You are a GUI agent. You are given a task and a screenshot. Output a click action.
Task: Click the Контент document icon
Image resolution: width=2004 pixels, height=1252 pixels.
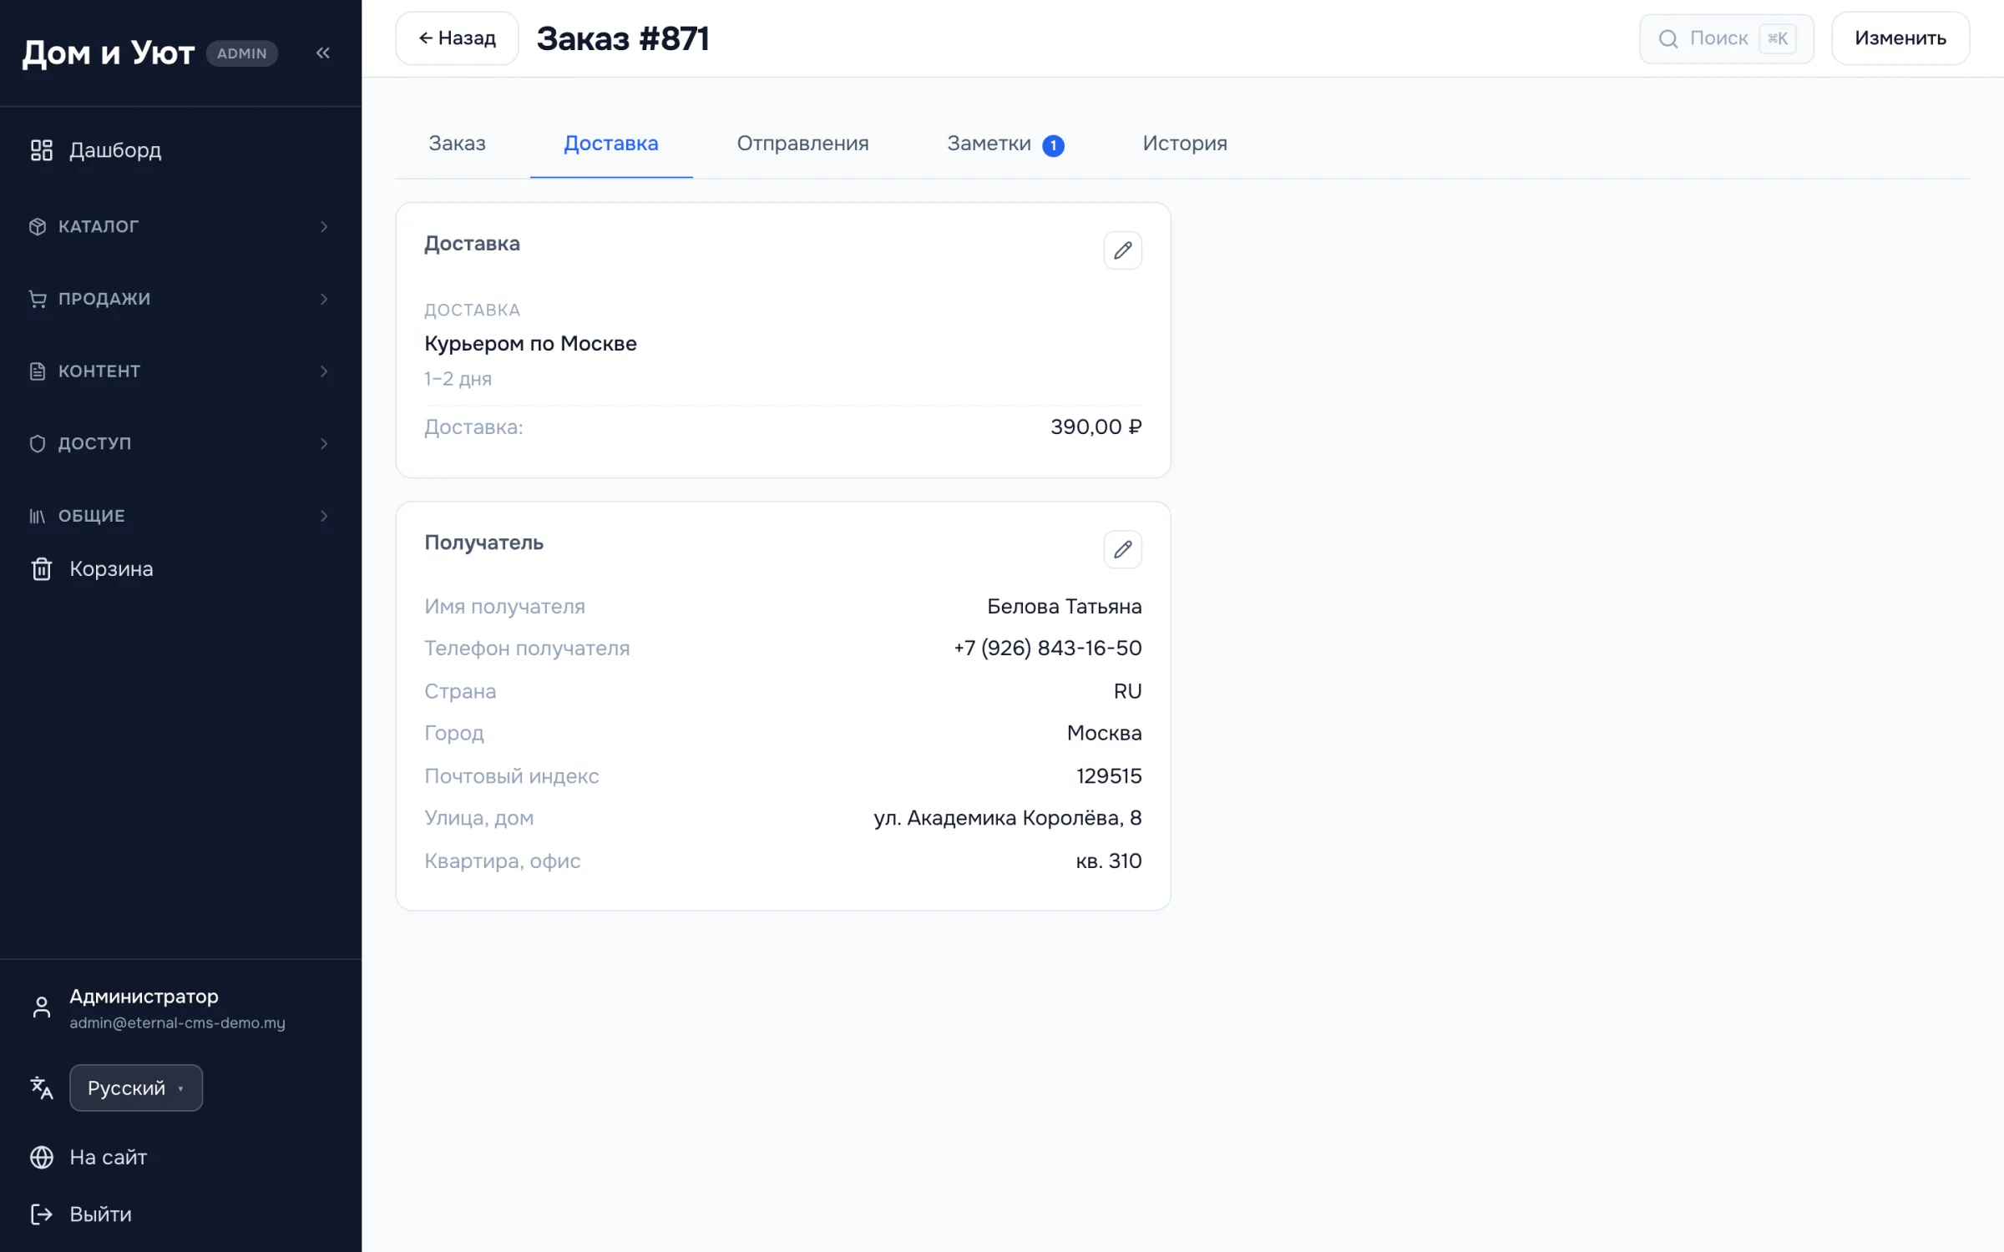(38, 371)
